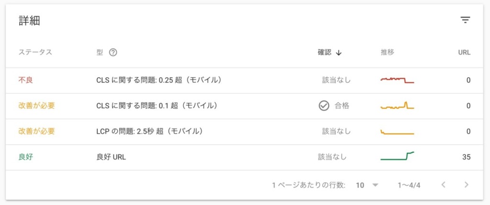Open the 良好 URL row

[x=245, y=157]
